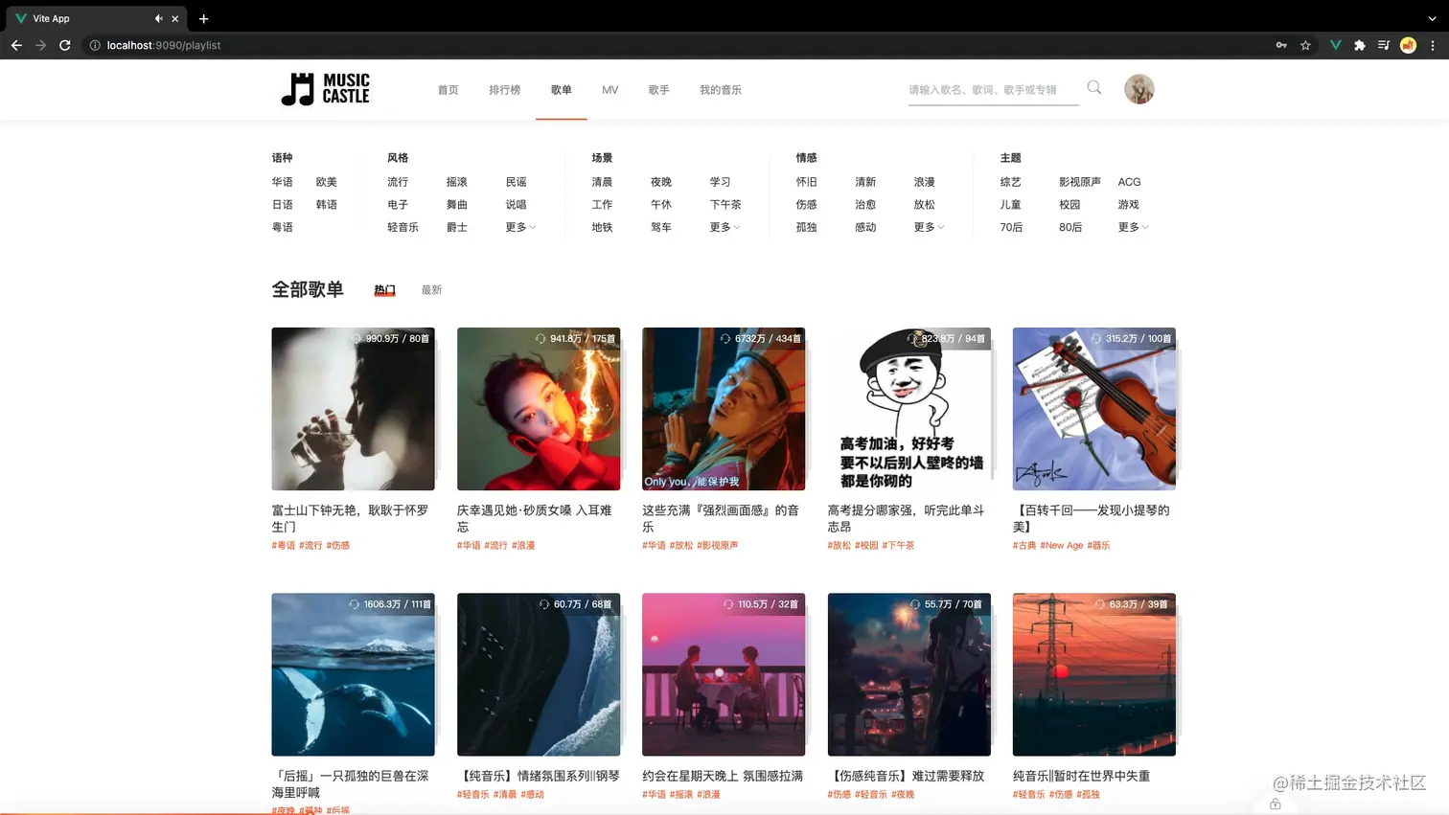Switch to 热门 playlist tab
The image size is (1449, 815).
384,289
